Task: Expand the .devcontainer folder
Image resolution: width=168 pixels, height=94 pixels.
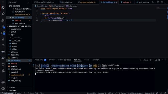Action: (16, 29)
